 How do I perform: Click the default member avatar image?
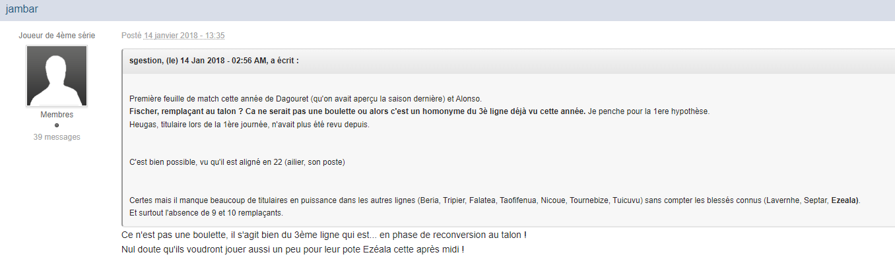(x=57, y=76)
